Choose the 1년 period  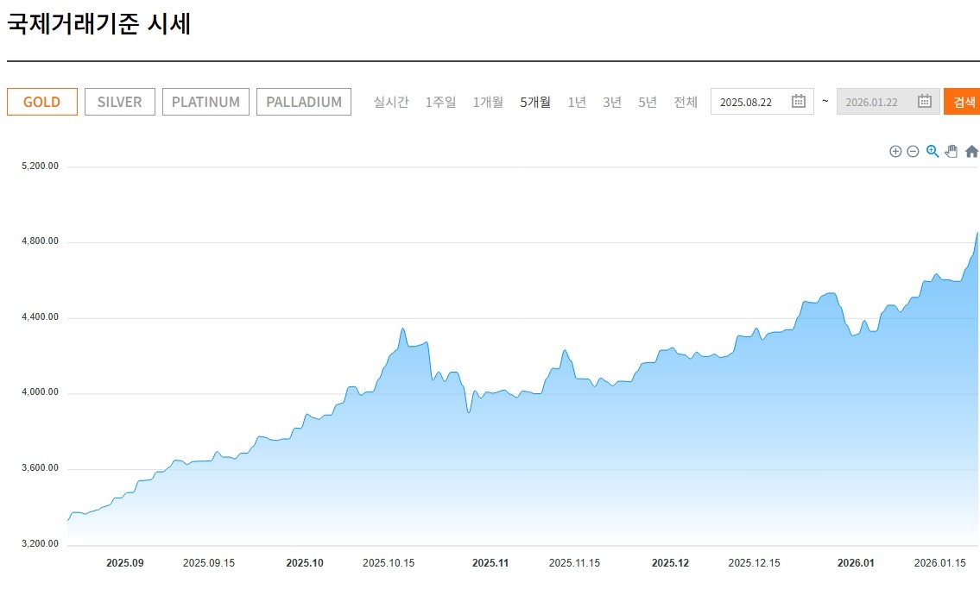pos(576,102)
